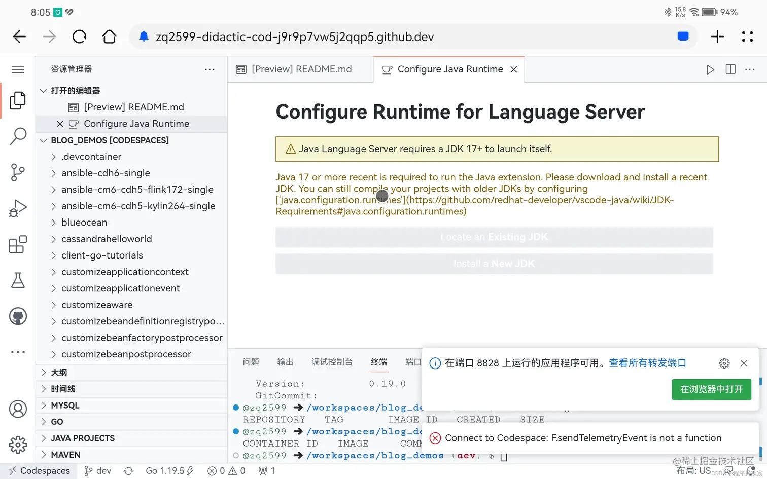Go to the browser home page

pos(110,36)
